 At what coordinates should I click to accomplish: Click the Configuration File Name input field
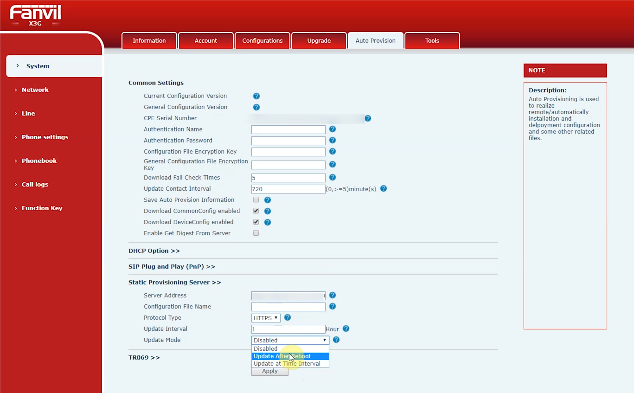click(288, 307)
